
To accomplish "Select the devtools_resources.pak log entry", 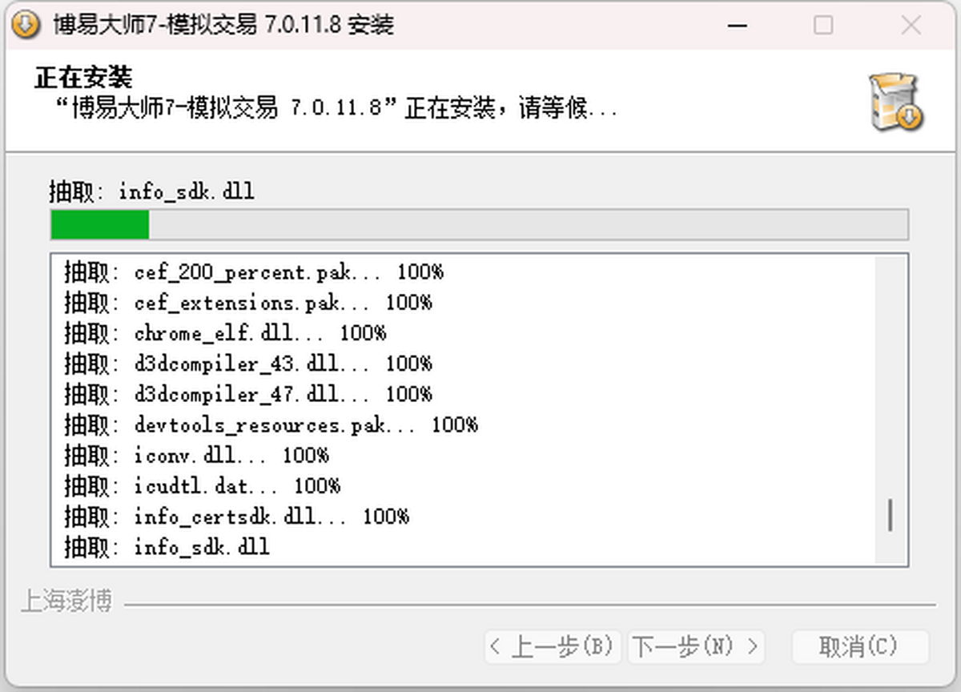I will click(271, 424).
